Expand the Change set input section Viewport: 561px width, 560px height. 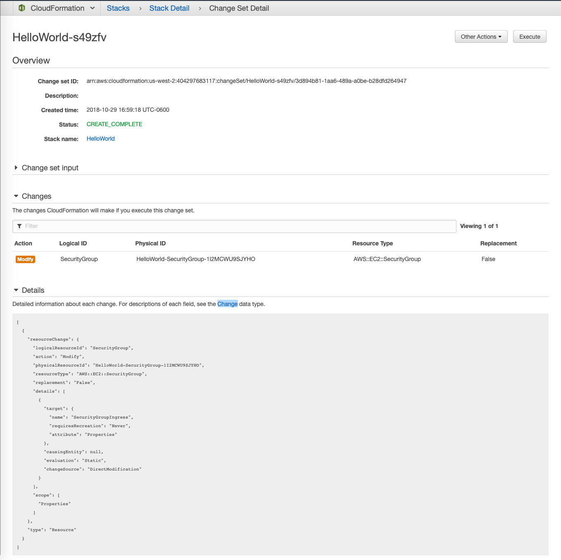tap(46, 168)
